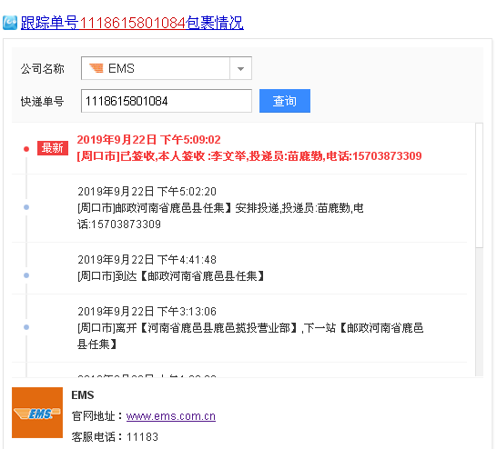Click the EMS orange logo in the company selector
Screen dimensions: 497x449
point(96,68)
